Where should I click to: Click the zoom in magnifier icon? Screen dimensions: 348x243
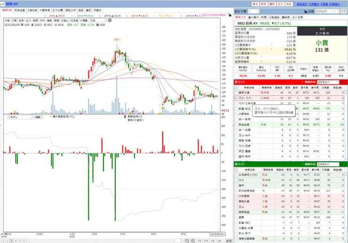193,241
